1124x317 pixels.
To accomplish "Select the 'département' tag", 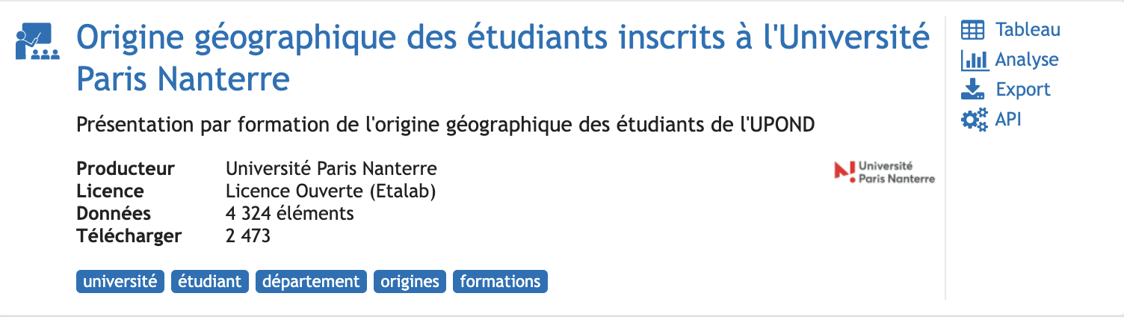I will (311, 282).
